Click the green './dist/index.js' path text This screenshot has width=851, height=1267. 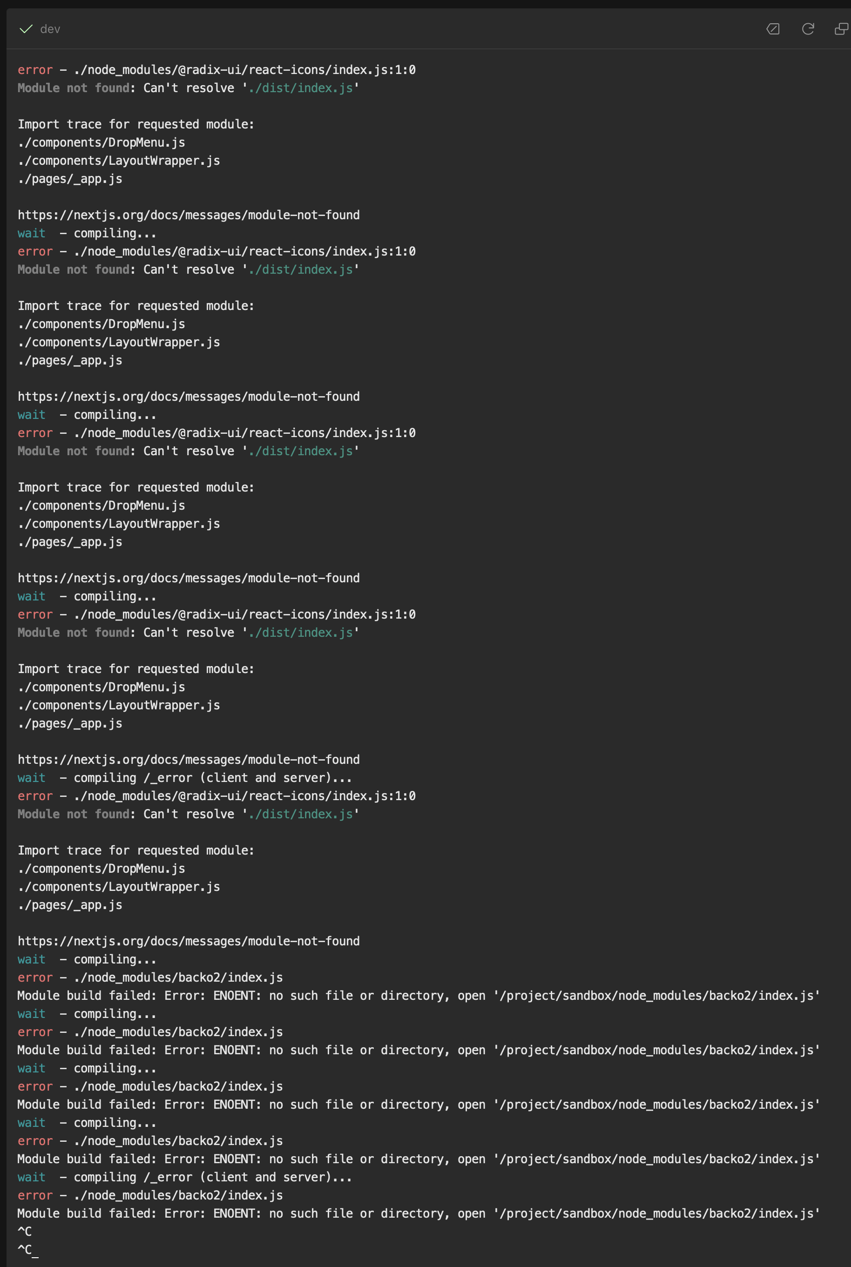[301, 88]
